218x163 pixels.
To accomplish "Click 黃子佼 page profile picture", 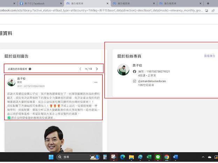I will (123, 70).
